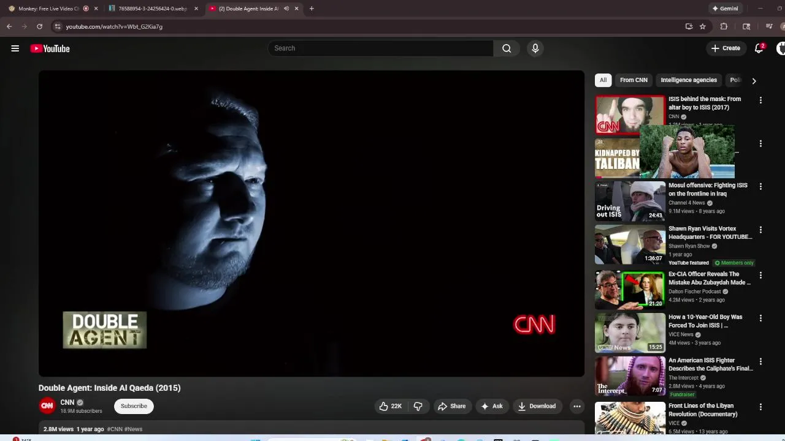The image size is (785, 441).
Task: Open CNN channel avatar
Action: pyautogui.click(x=47, y=406)
